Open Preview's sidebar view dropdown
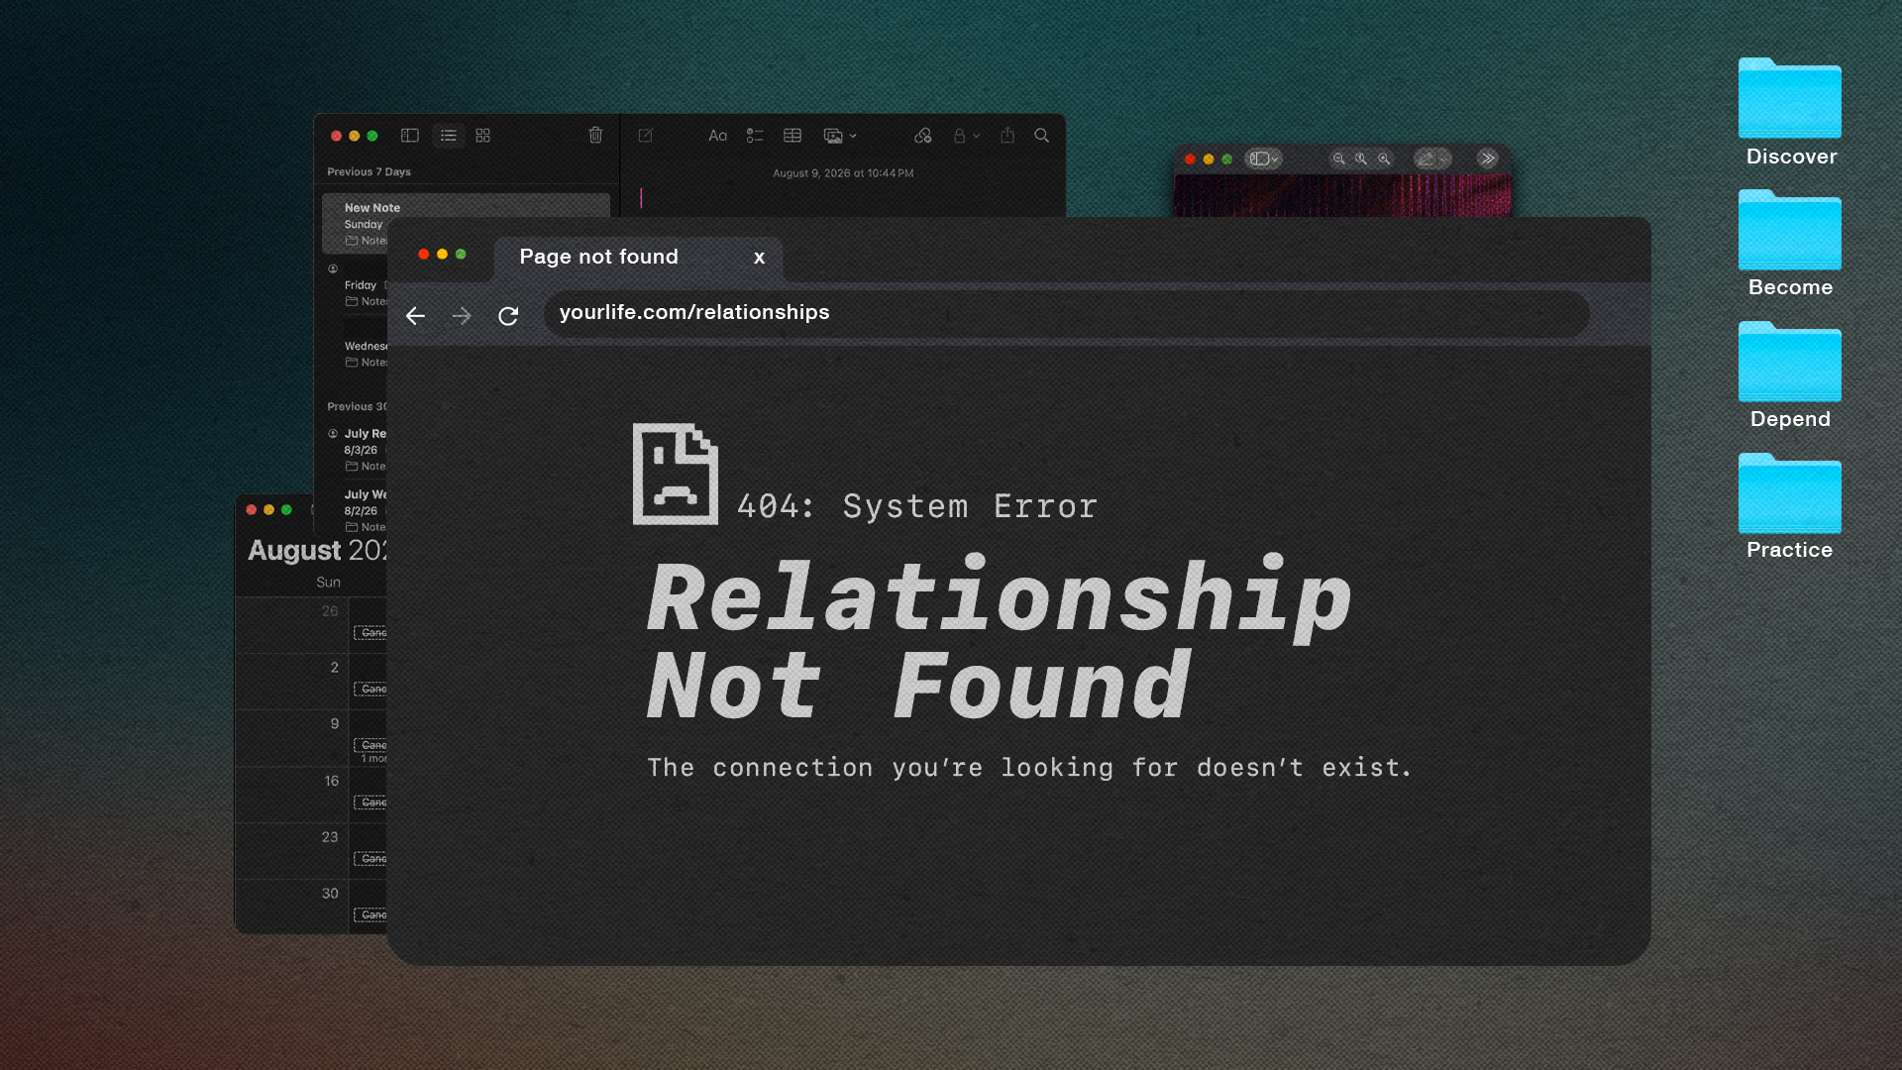Screen dimensions: 1902x1070 click(1264, 159)
